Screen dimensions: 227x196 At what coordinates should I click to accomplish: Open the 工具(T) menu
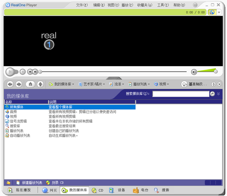coord(163,5)
